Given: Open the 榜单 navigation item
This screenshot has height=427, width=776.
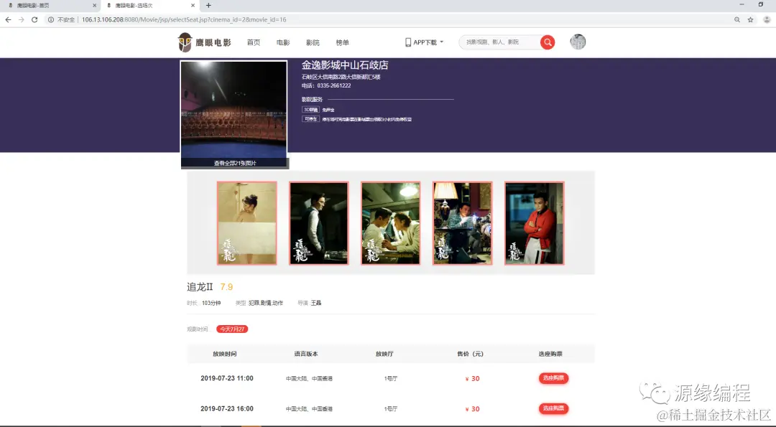Looking at the screenshot, I should coord(343,42).
